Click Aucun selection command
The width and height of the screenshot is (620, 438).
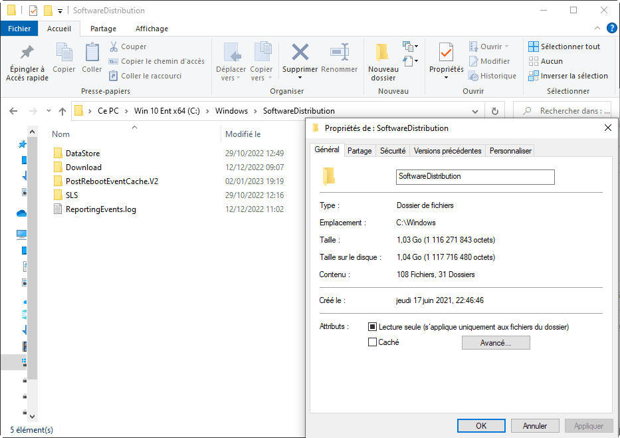pos(546,61)
